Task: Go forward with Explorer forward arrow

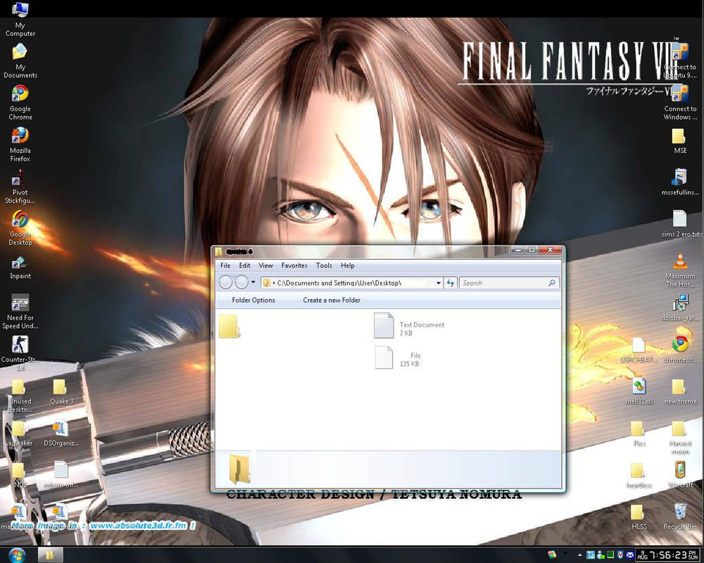Action: 241,282
